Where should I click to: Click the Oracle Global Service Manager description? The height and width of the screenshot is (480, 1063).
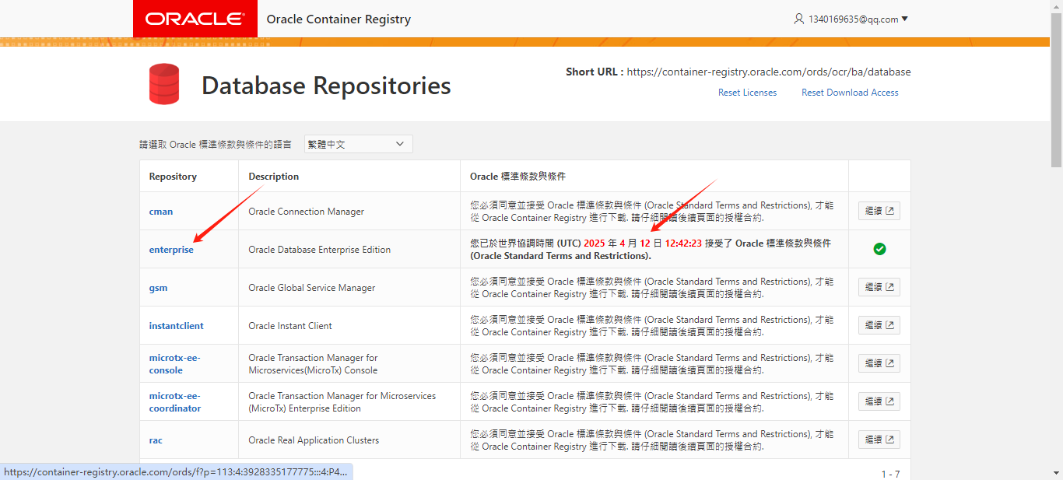coord(312,288)
